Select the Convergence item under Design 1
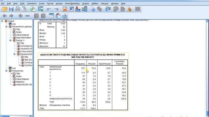The height and width of the screenshot is (117, 209). click(x=26, y=46)
